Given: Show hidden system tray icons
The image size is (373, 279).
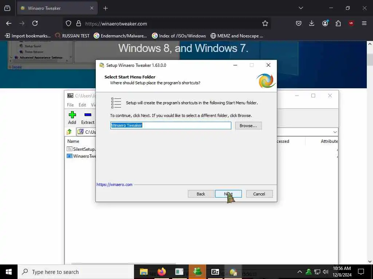Looking at the screenshot, I should pos(300,272).
